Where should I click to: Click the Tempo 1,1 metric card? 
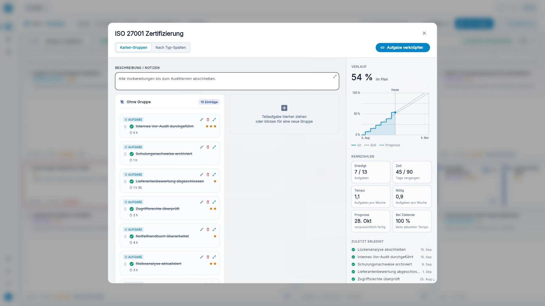371,197
